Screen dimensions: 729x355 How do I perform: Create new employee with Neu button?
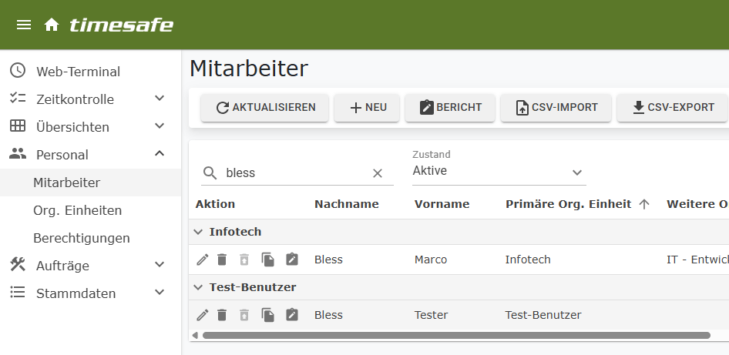[367, 108]
